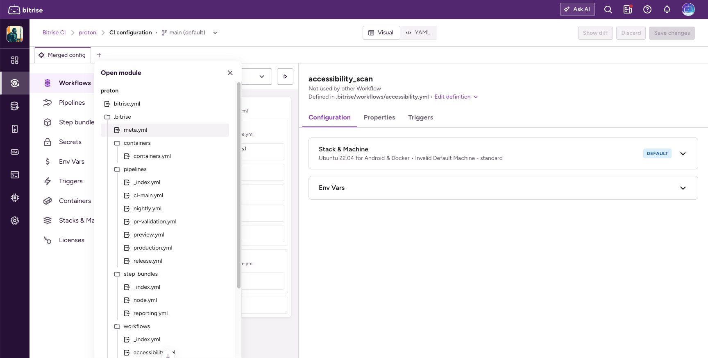Open the notifications bell

click(667, 9)
